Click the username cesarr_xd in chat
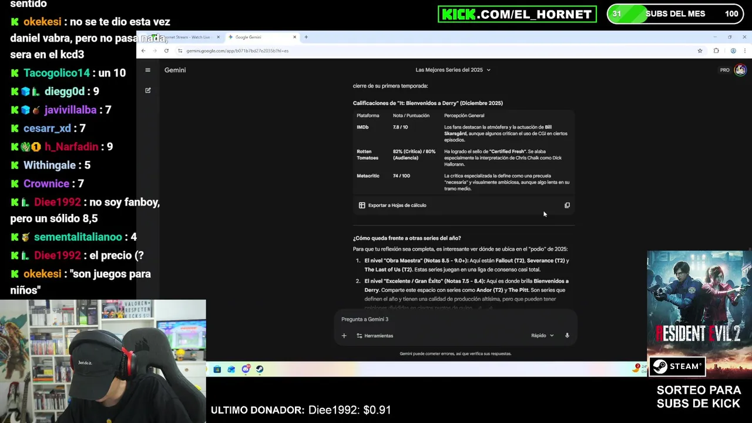Image resolution: width=752 pixels, height=423 pixels. click(47, 128)
